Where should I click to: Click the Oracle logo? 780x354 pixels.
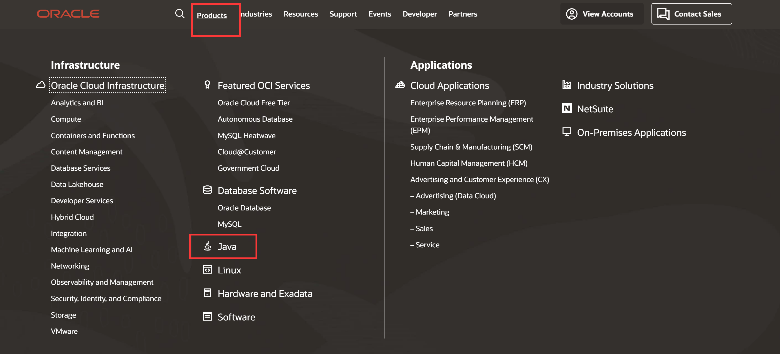pyautogui.click(x=68, y=14)
